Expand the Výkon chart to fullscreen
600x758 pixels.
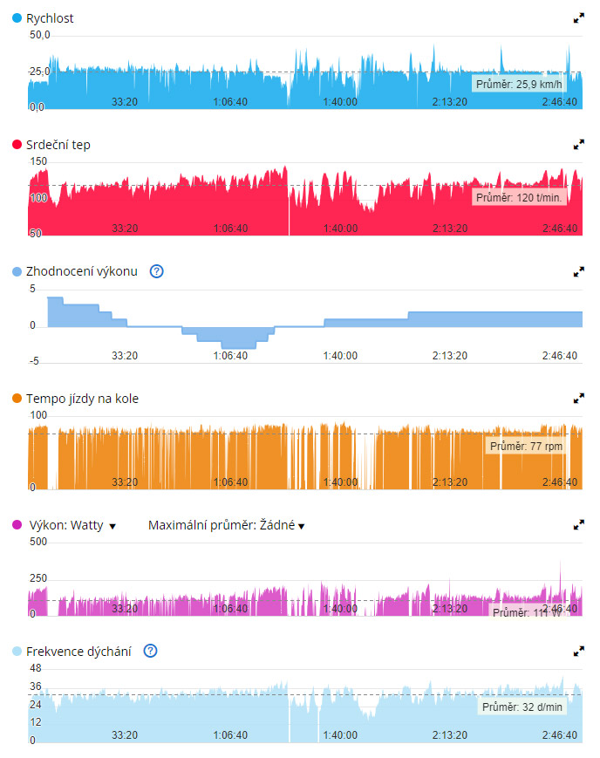(x=578, y=525)
